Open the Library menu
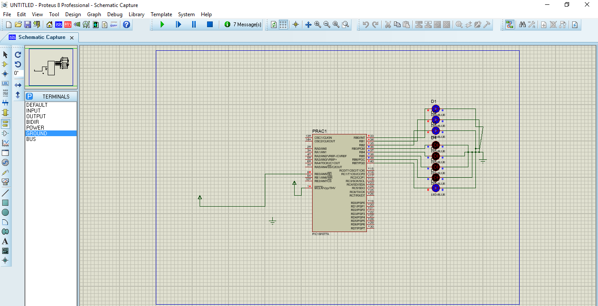Screen dimensions: 598x306 point(137,14)
